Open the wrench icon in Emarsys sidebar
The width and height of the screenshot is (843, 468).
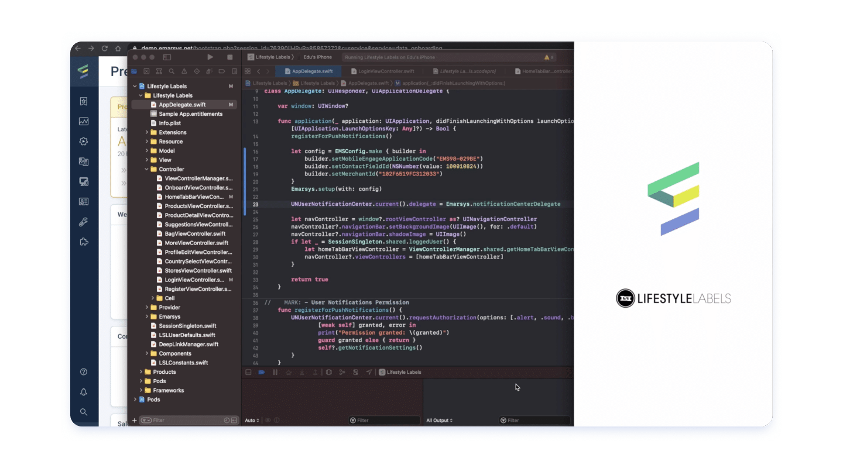(x=84, y=222)
